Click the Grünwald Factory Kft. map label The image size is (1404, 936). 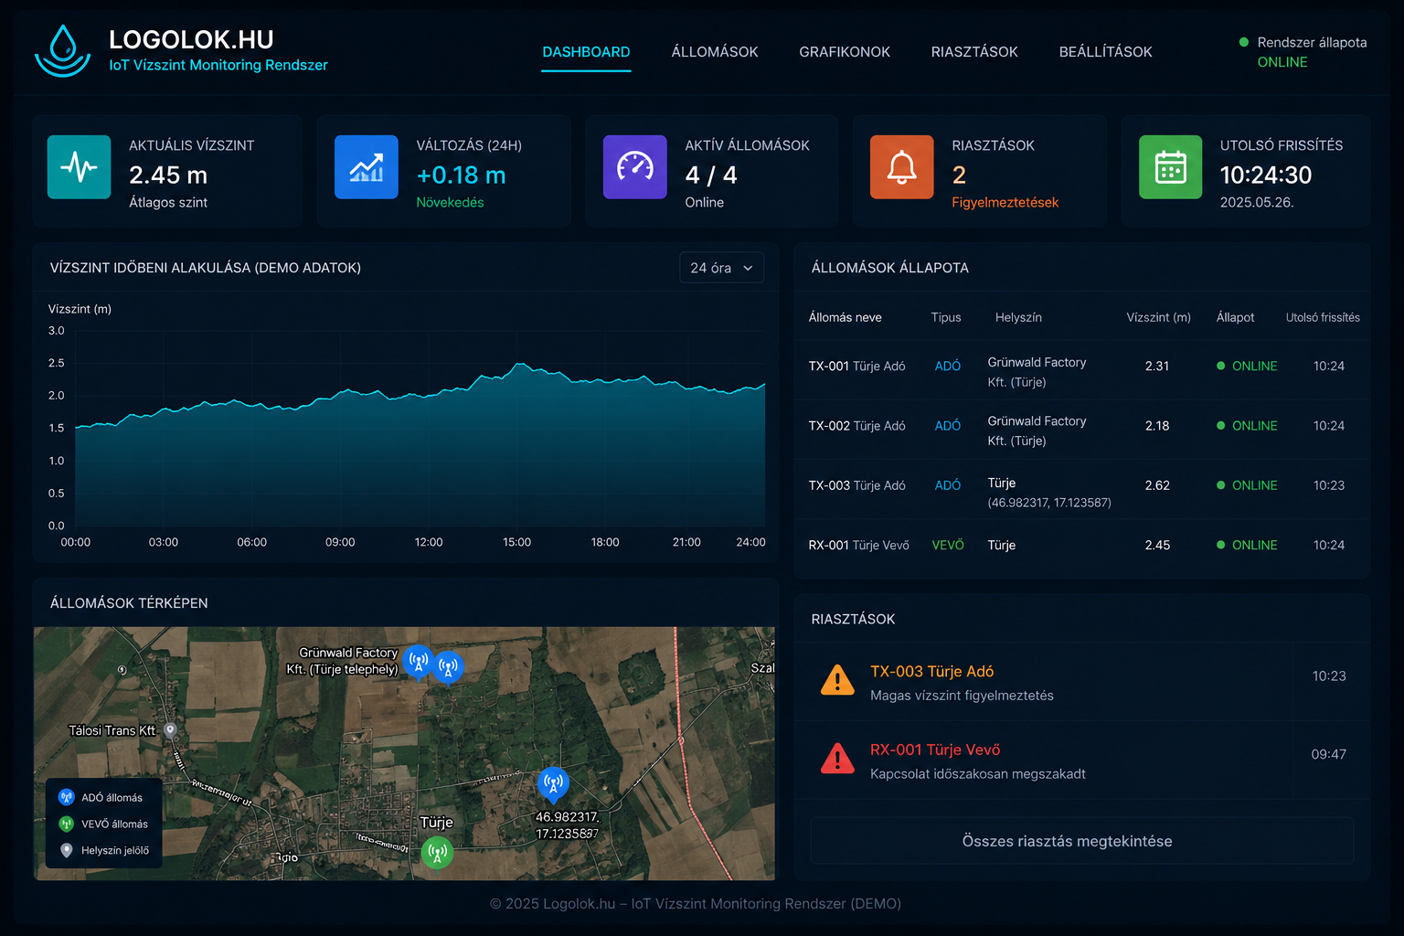click(344, 661)
